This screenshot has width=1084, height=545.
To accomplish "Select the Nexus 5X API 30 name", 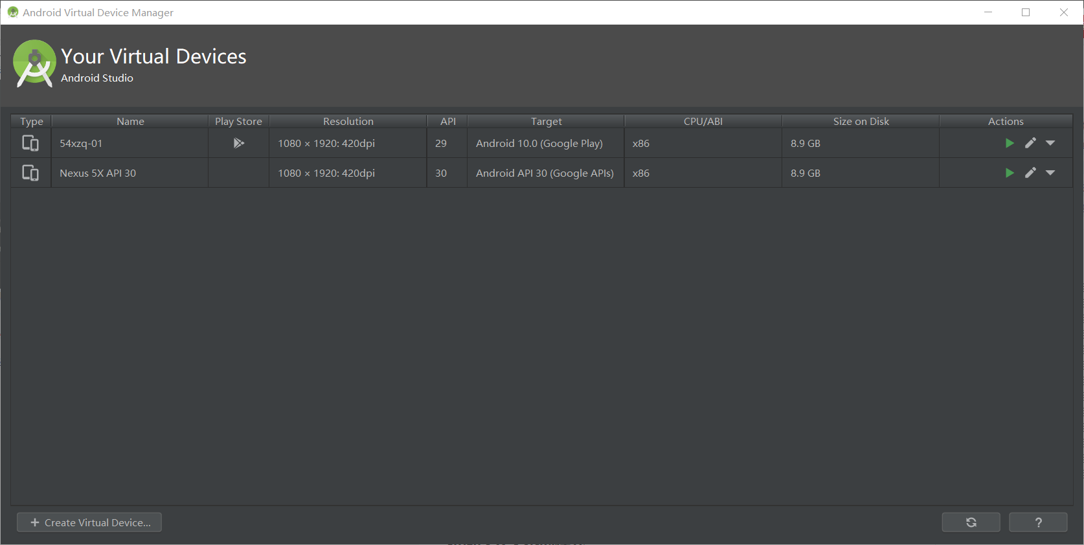I will tap(98, 173).
